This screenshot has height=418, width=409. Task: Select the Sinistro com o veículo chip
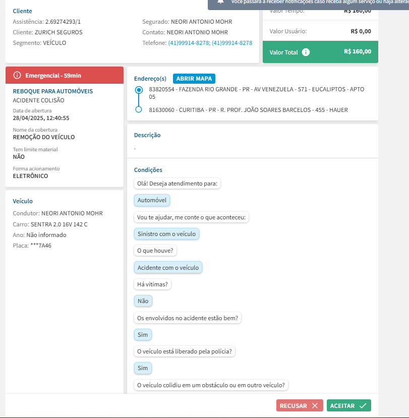pos(166,234)
